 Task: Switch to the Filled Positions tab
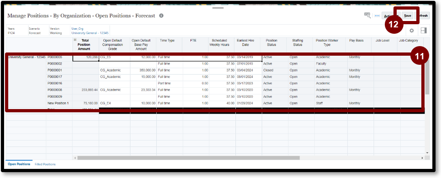coord(45,164)
